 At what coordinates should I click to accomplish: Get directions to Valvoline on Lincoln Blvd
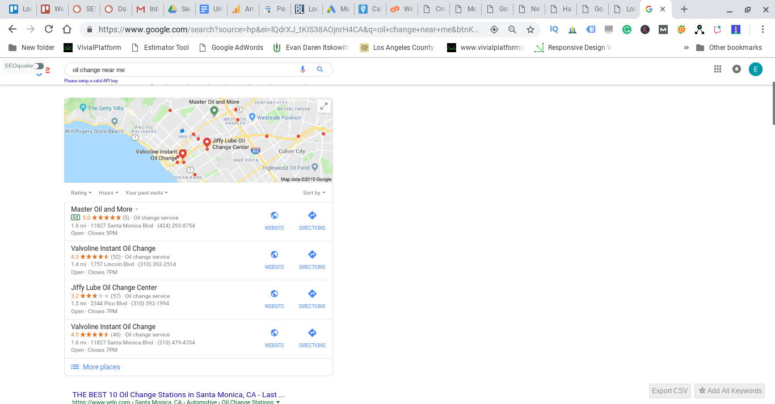pos(312,260)
